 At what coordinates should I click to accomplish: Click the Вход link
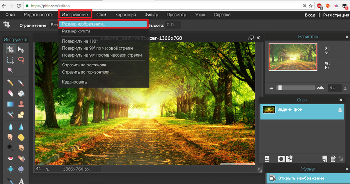tap(310, 15)
